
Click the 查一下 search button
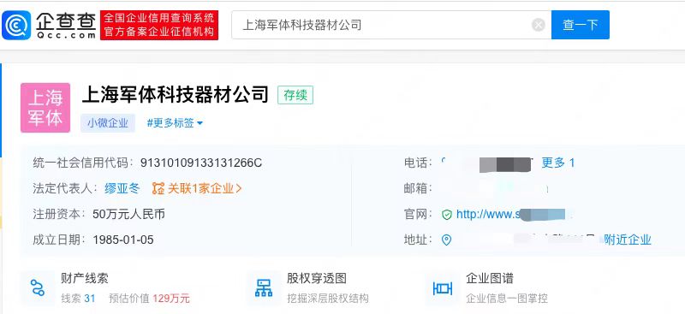point(581,25)
